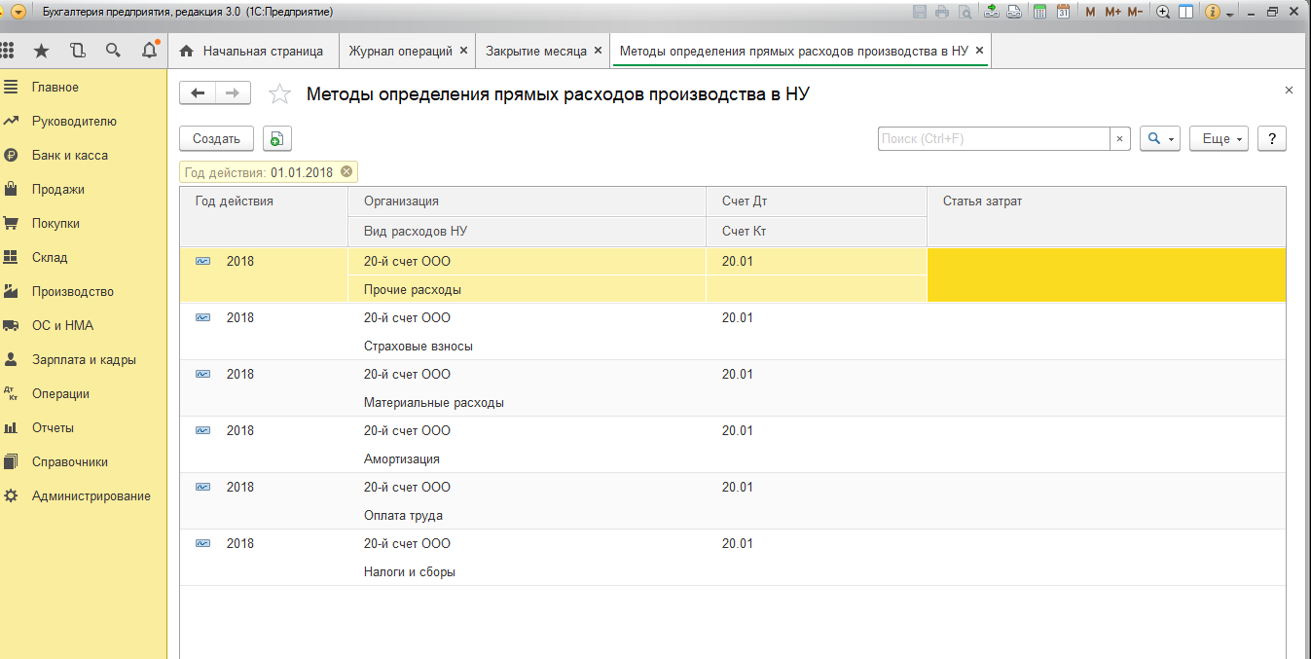Viewport: 1311px width, 659px height.
Task: Select the Амортизация row
Action: (x=733, y=445)
